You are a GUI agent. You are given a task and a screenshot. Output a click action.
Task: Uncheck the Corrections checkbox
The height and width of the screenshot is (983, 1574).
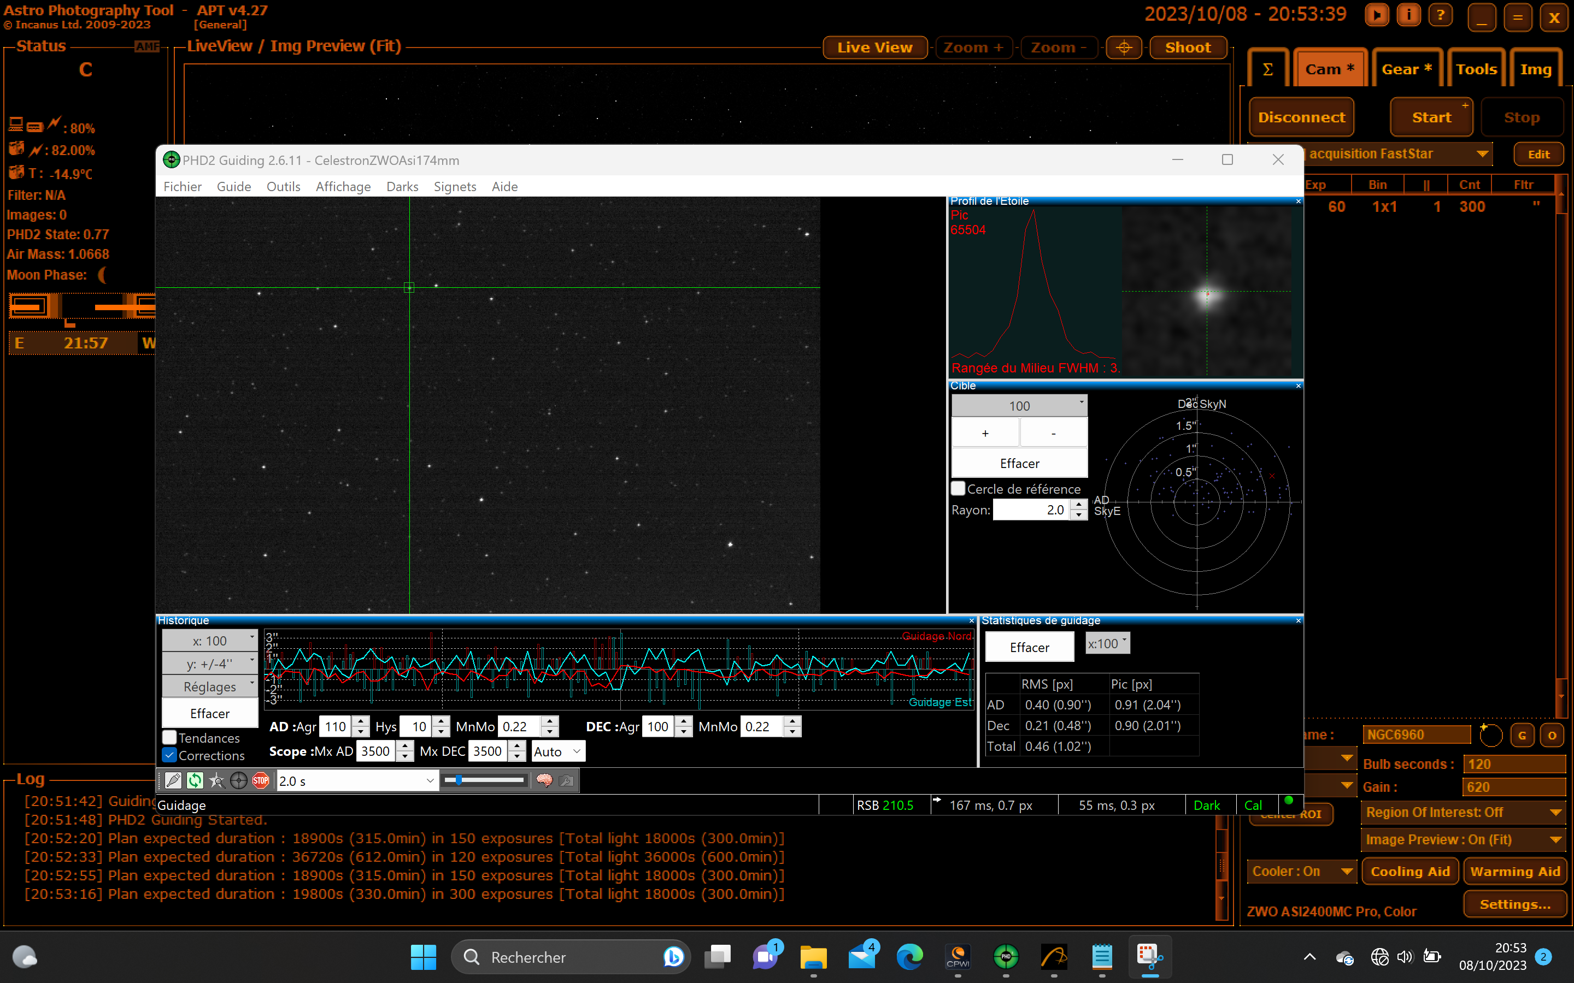coord(170,755)
